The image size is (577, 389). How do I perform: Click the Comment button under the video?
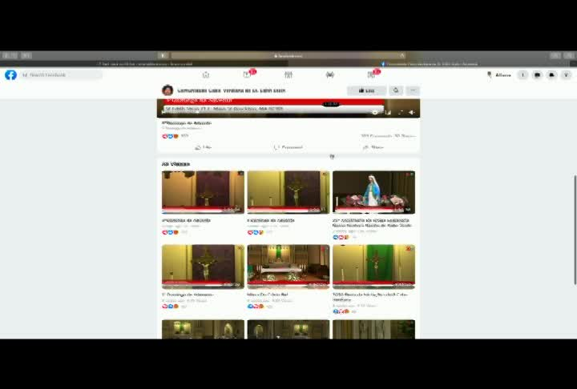click(288, 147)
